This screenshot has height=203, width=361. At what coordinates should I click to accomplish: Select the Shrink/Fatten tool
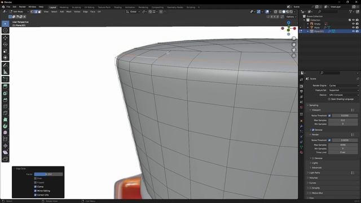(x=5, y=145)
